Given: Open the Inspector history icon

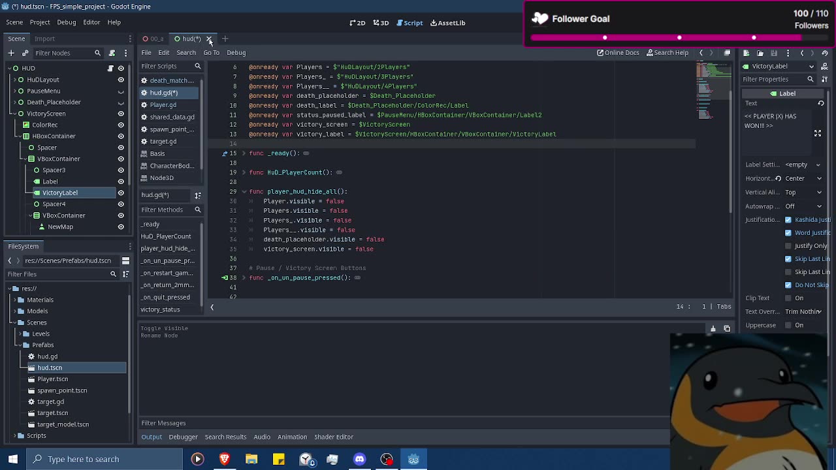Looking at the screenshot, I should click(825, 53).
